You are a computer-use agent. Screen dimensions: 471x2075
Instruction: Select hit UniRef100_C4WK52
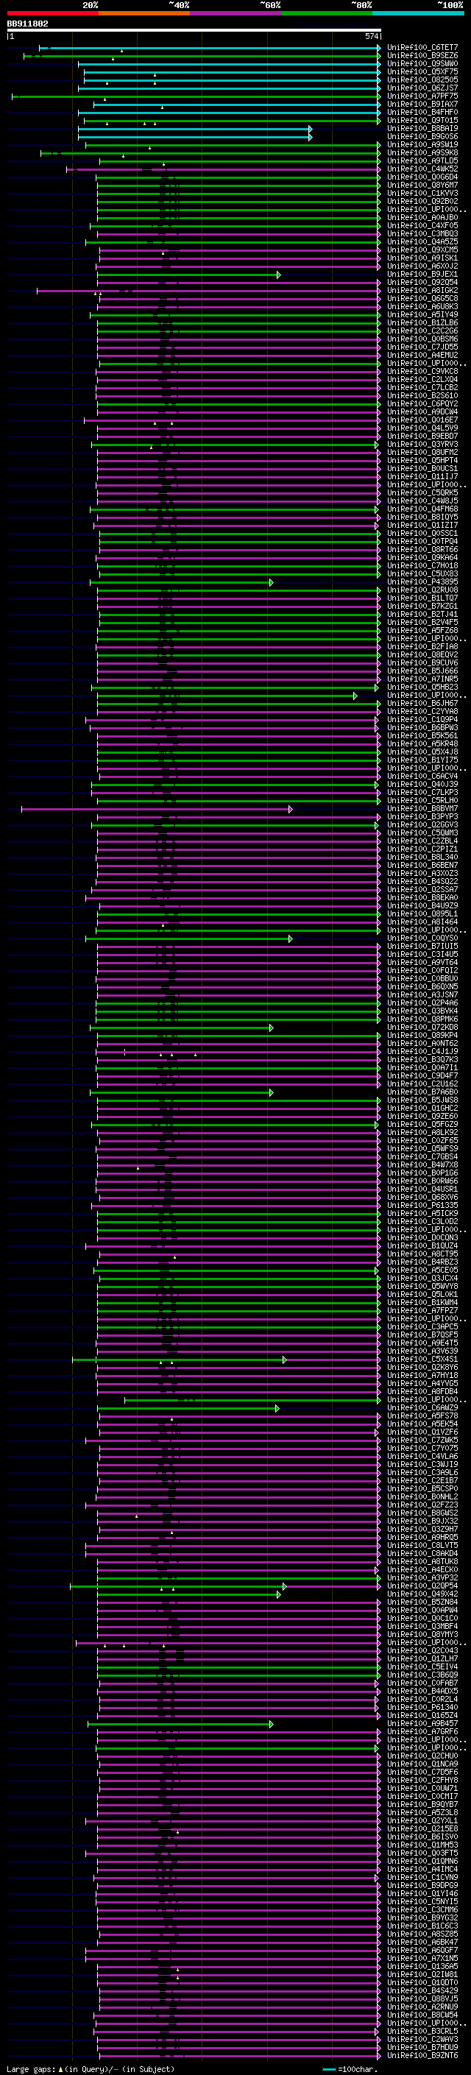click(x=422, y=169)
